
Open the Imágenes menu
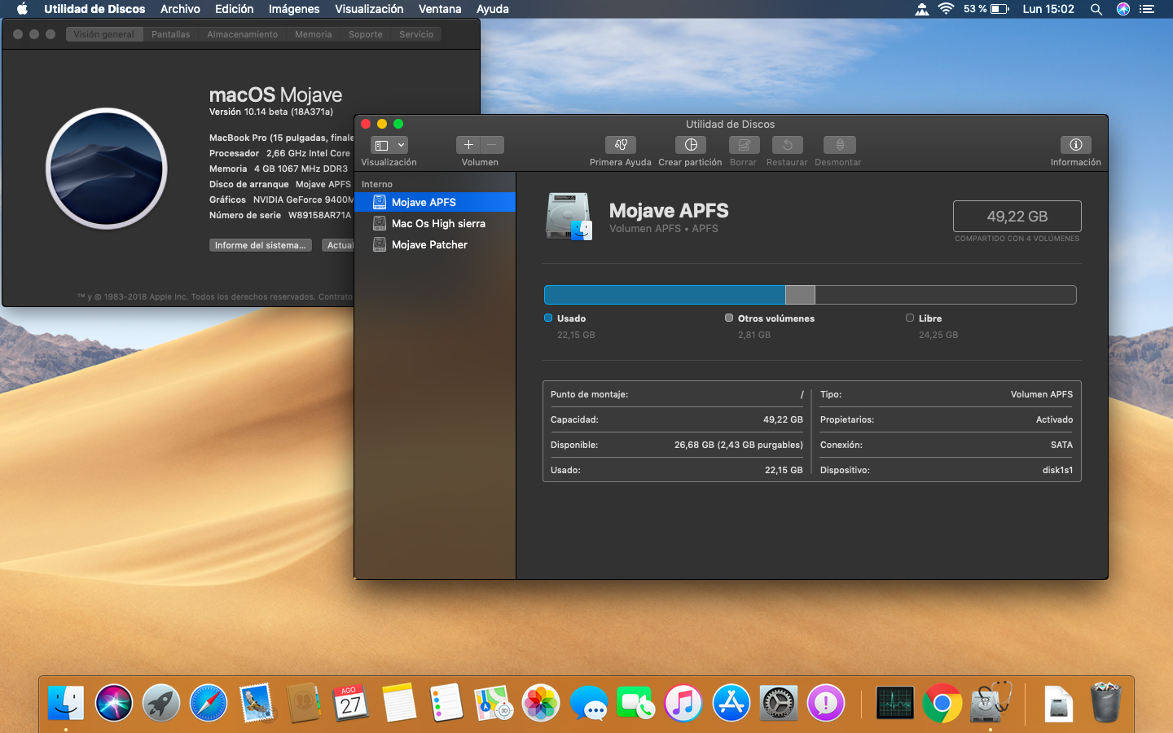click(294, 9)
